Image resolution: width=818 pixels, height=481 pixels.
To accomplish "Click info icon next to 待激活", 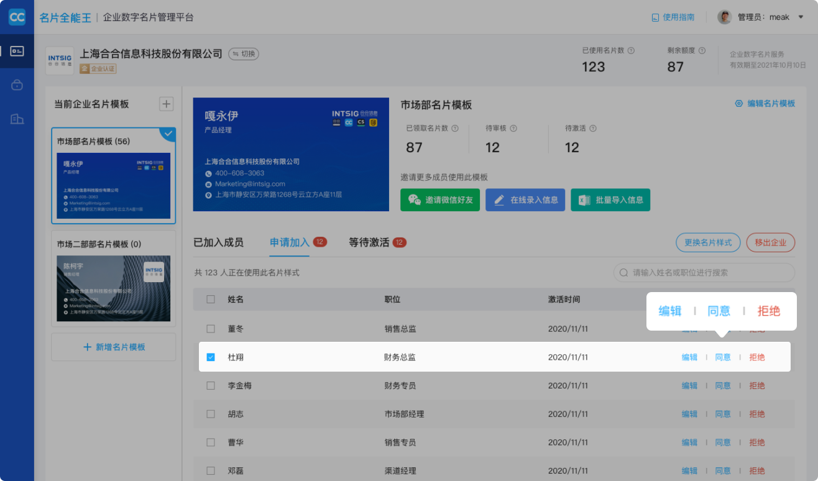I will tap(593, 129).
